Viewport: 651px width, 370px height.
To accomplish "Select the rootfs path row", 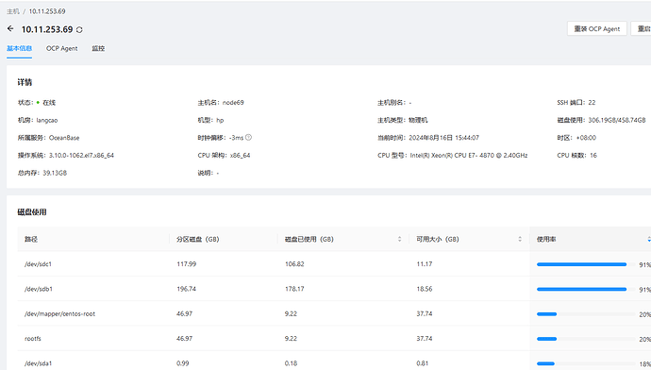I will coord(334,339).
